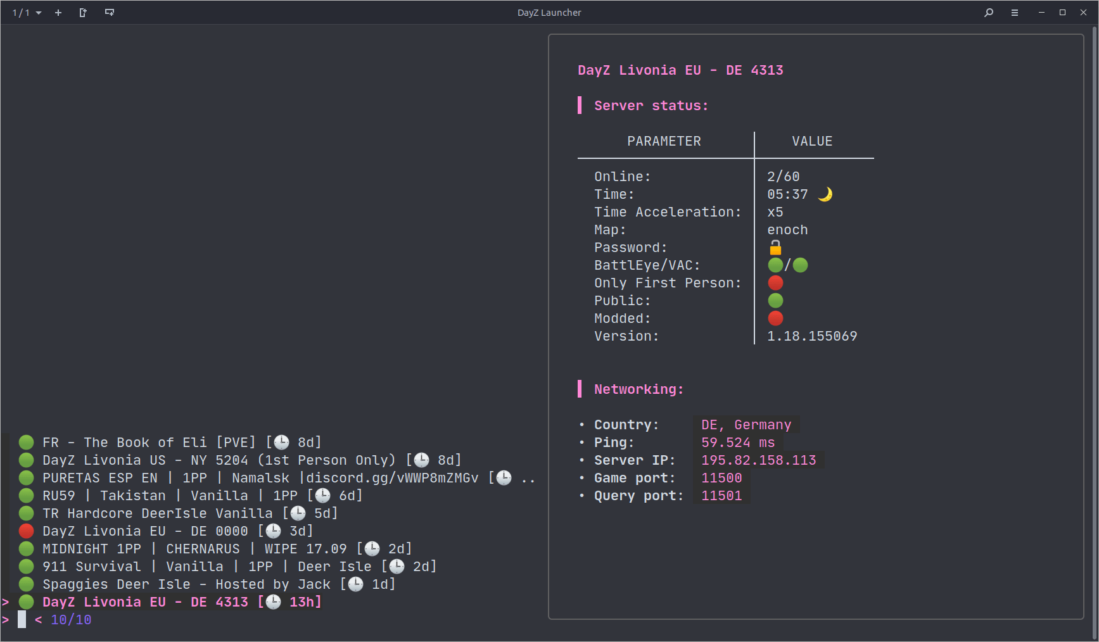Image resolution: width=1099 pixels, height=642 pixels.
Task: Click clock icon on DE 4313 row
Action: (273, 601)
